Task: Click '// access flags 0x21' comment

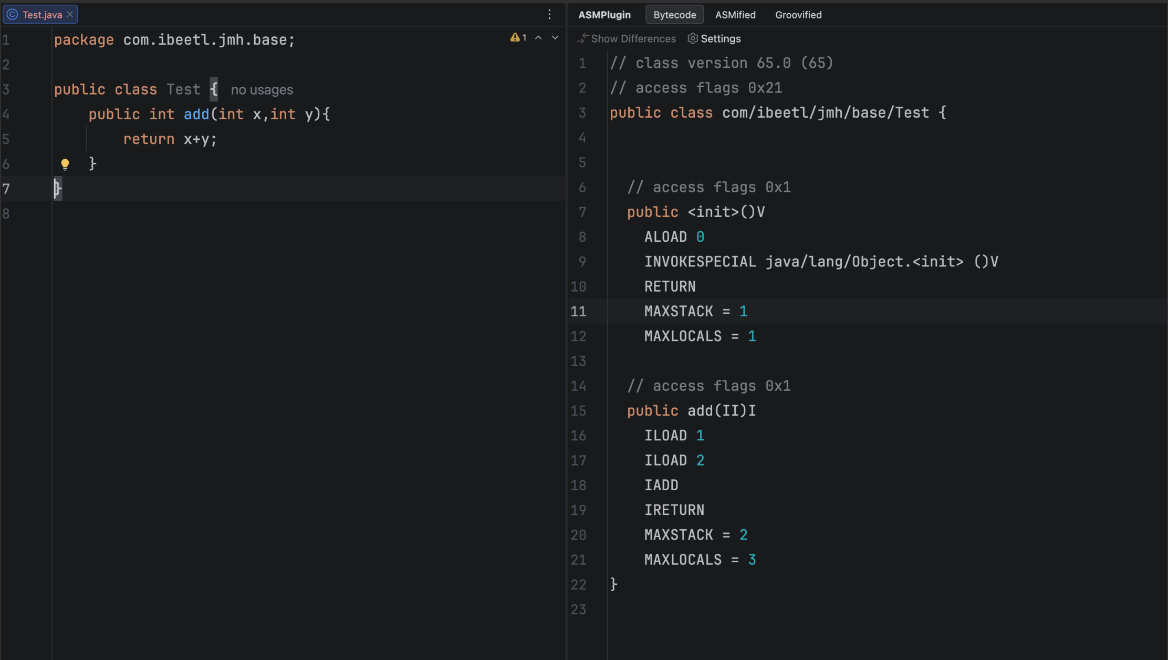Action: tap(696, 88)
